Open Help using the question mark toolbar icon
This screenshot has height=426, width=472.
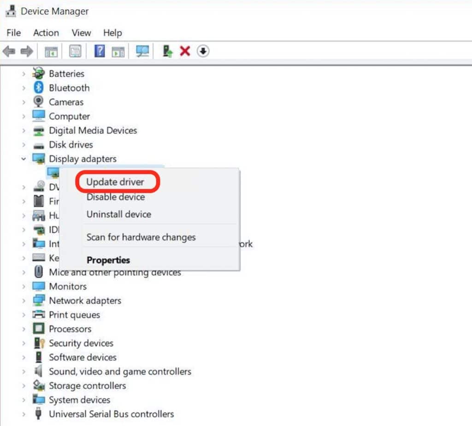[99, 51]
